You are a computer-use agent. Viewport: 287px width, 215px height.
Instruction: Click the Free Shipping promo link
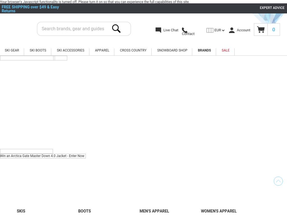coord(30,9)
